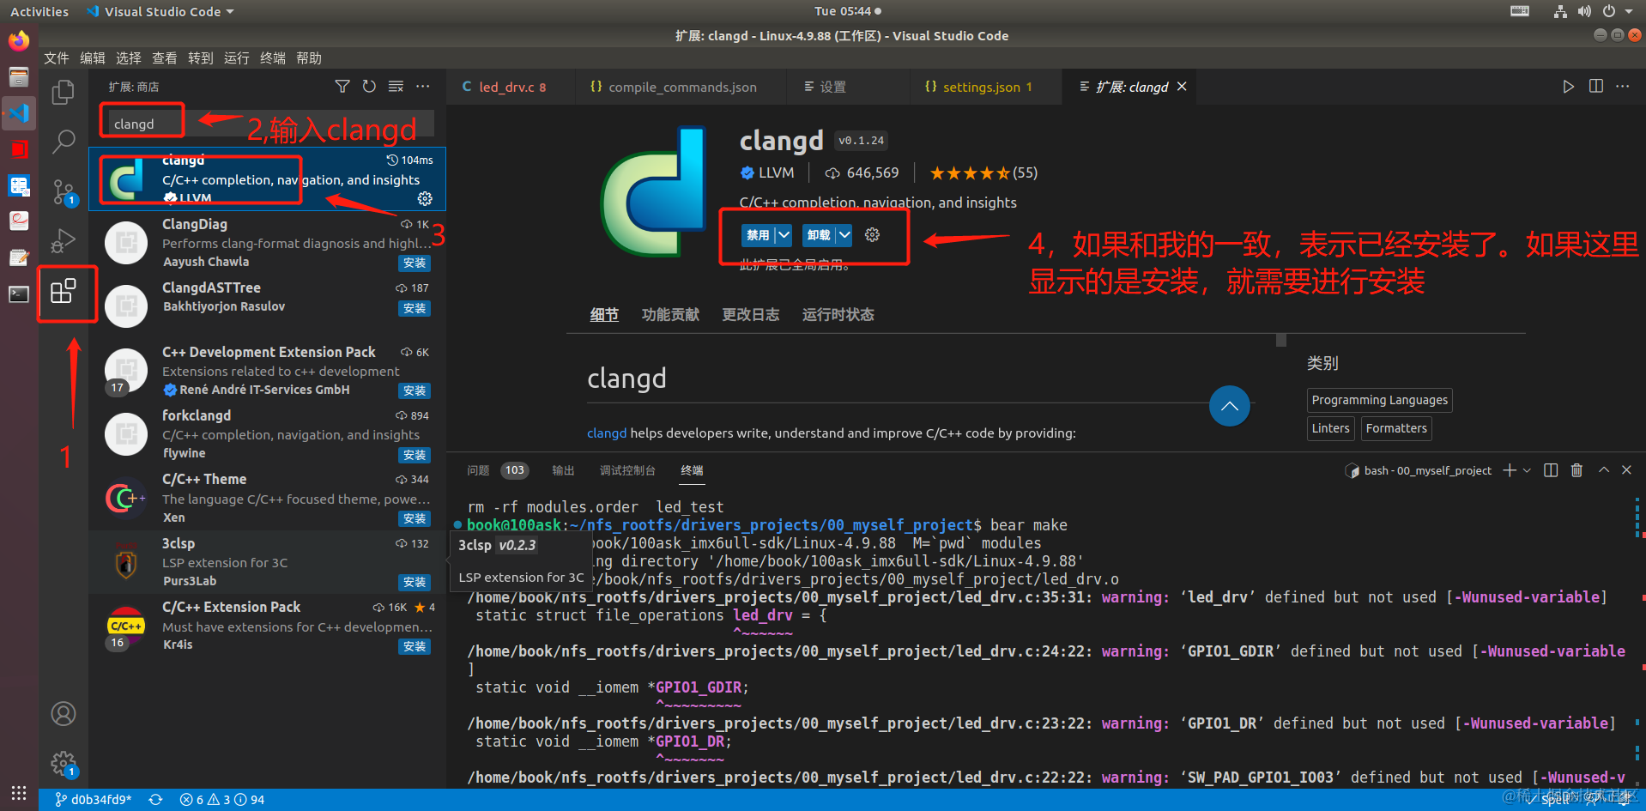Open the 帮助 menu
The width and height of the screenshot is (1646, 811).
(x=309, y=57)
